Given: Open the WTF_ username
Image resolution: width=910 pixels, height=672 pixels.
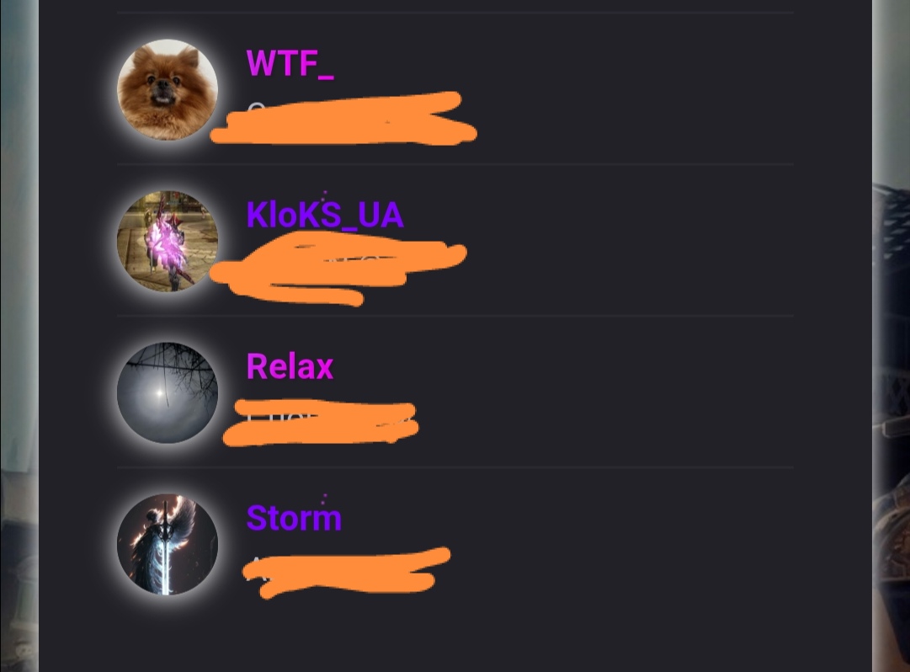Looking at the screenshot, I should 290,63.
